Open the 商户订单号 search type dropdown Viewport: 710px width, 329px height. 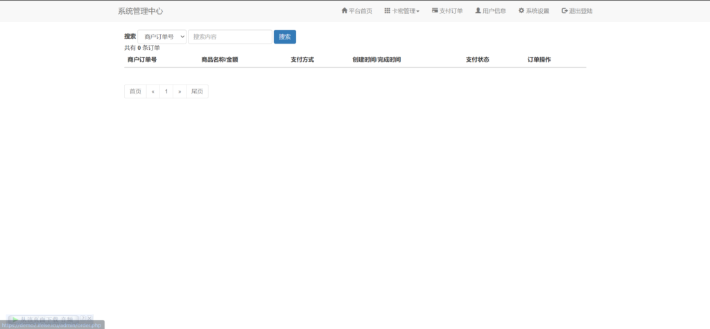pyautogui.click(x=162, y=37)
